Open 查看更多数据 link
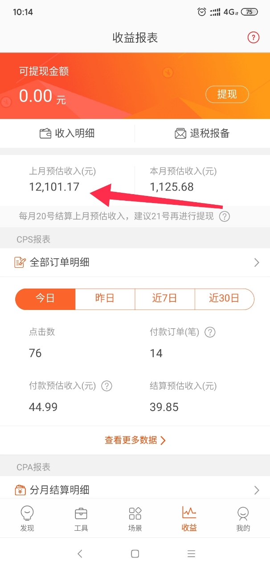Viewport: 270px width, 570px height. click(135, 440)
